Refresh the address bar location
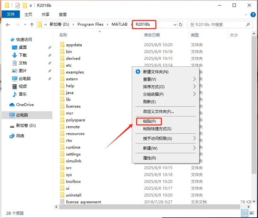 (181, 24)
